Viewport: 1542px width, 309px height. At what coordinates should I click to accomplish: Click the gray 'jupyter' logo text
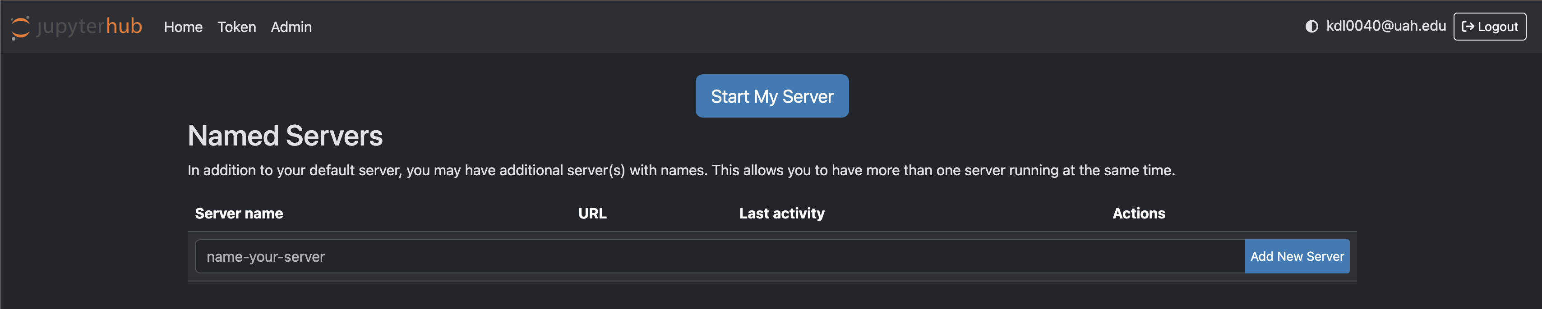(x=69, y=27)
